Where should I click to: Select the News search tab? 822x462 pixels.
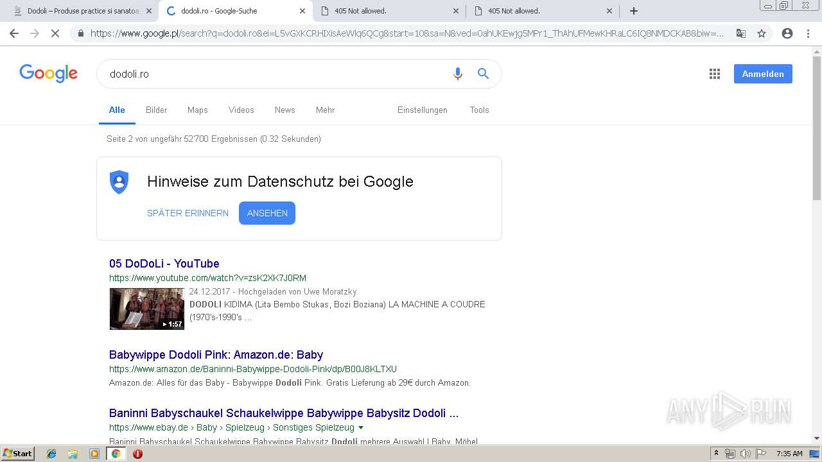tap(285, 110)
